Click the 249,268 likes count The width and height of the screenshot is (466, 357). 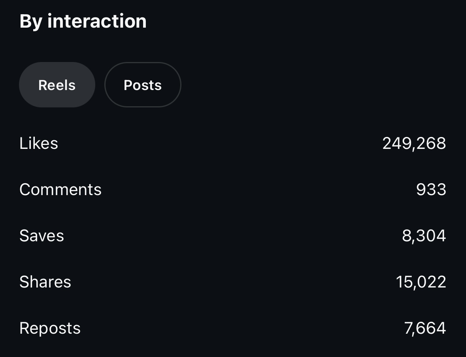pyautogui.click(x=414, y=143)
